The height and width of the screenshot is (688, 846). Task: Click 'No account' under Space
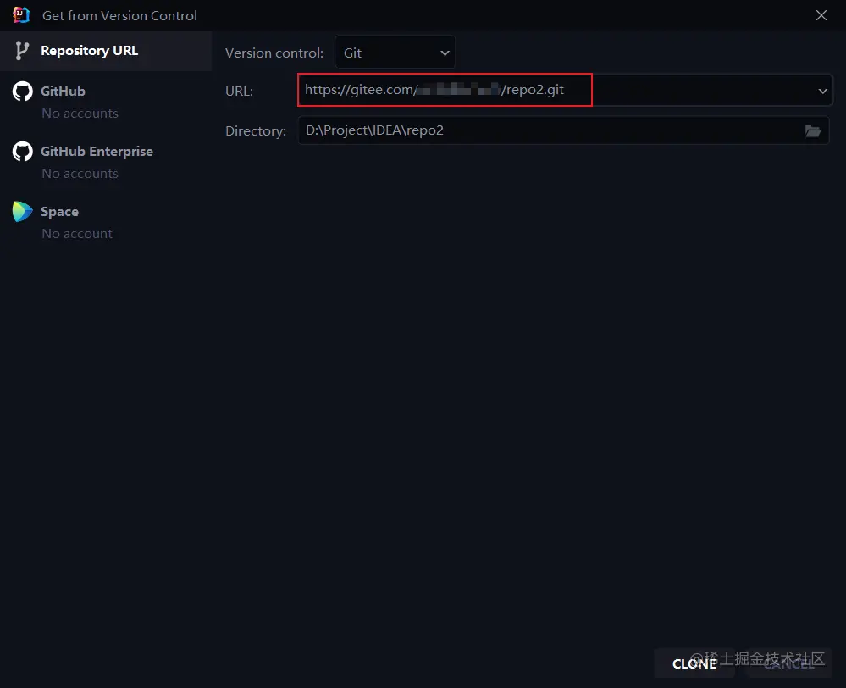pyautogui.click(x=77, y=234)
